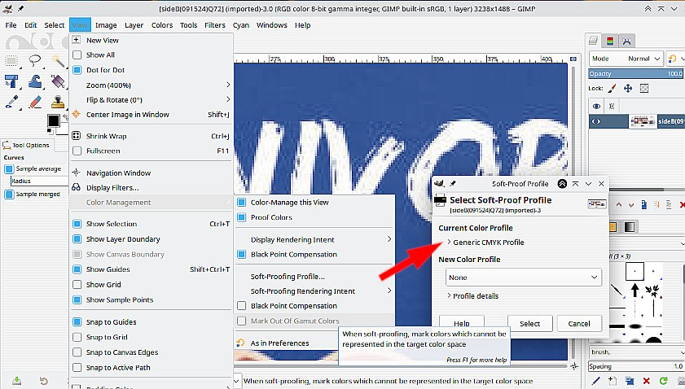685x389 pixels.
Task: Select the Warp Transform tool
Action: (34, 81)
